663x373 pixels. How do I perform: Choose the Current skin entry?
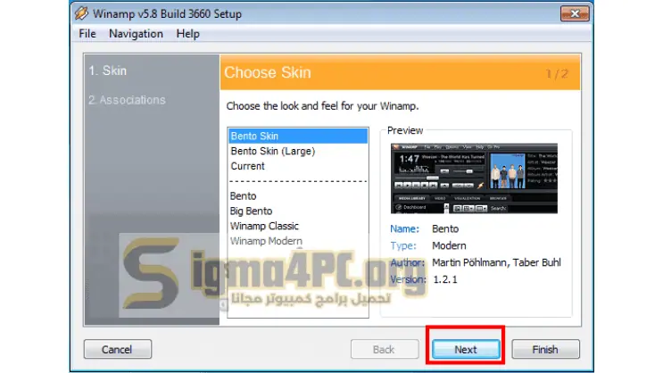coord(247,166)
